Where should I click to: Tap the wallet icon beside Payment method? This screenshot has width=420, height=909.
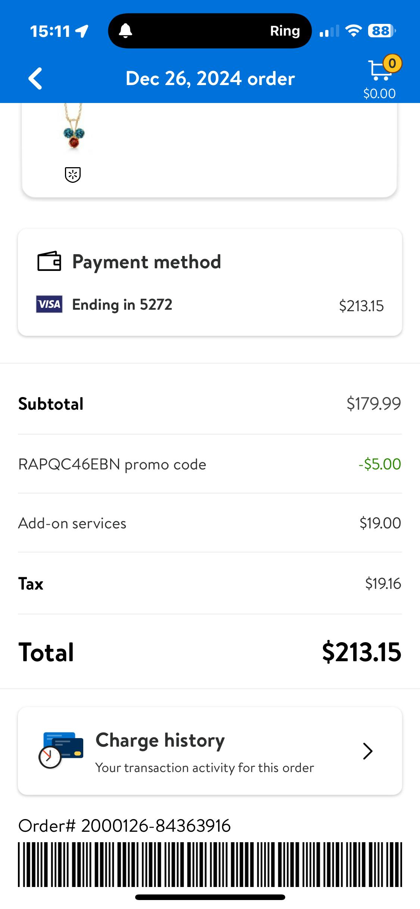tap(49, 261)
